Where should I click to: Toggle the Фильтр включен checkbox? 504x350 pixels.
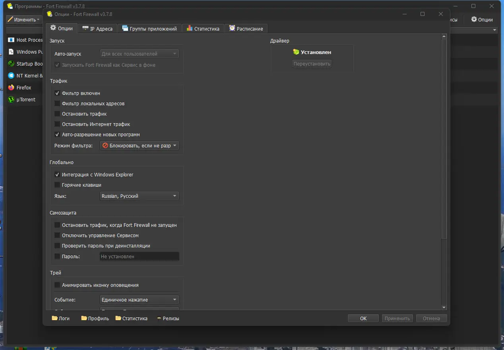[x=57, y=93]
